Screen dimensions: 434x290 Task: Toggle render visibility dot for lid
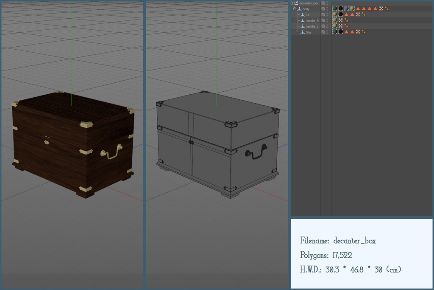[x=327, y=16]
